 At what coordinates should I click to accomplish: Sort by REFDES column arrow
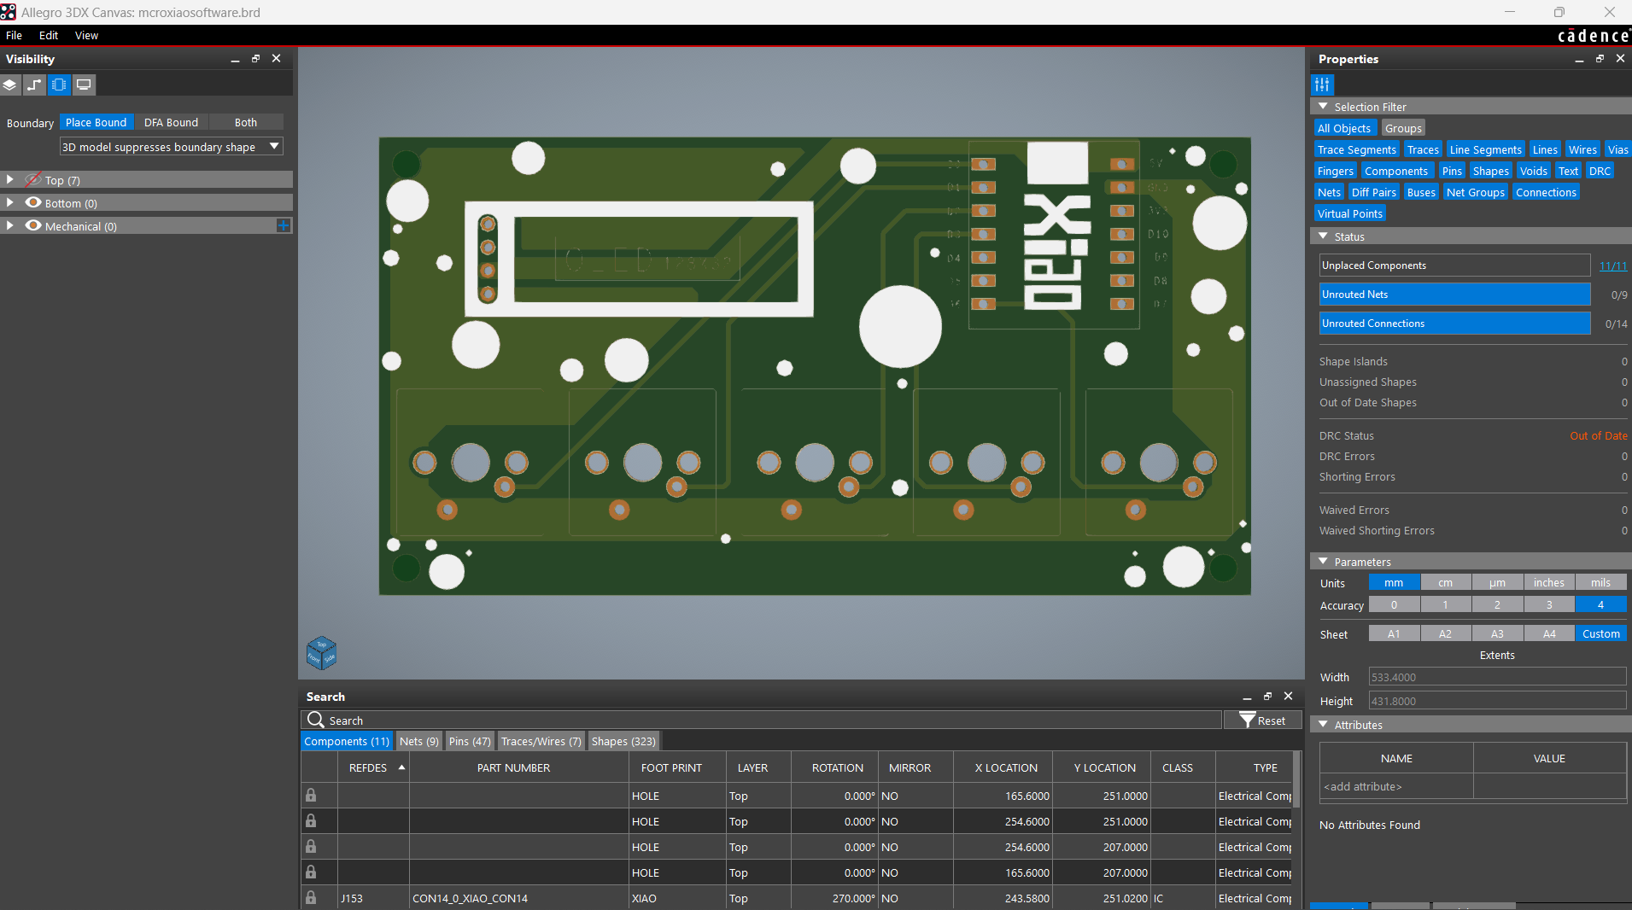(401, 767)
